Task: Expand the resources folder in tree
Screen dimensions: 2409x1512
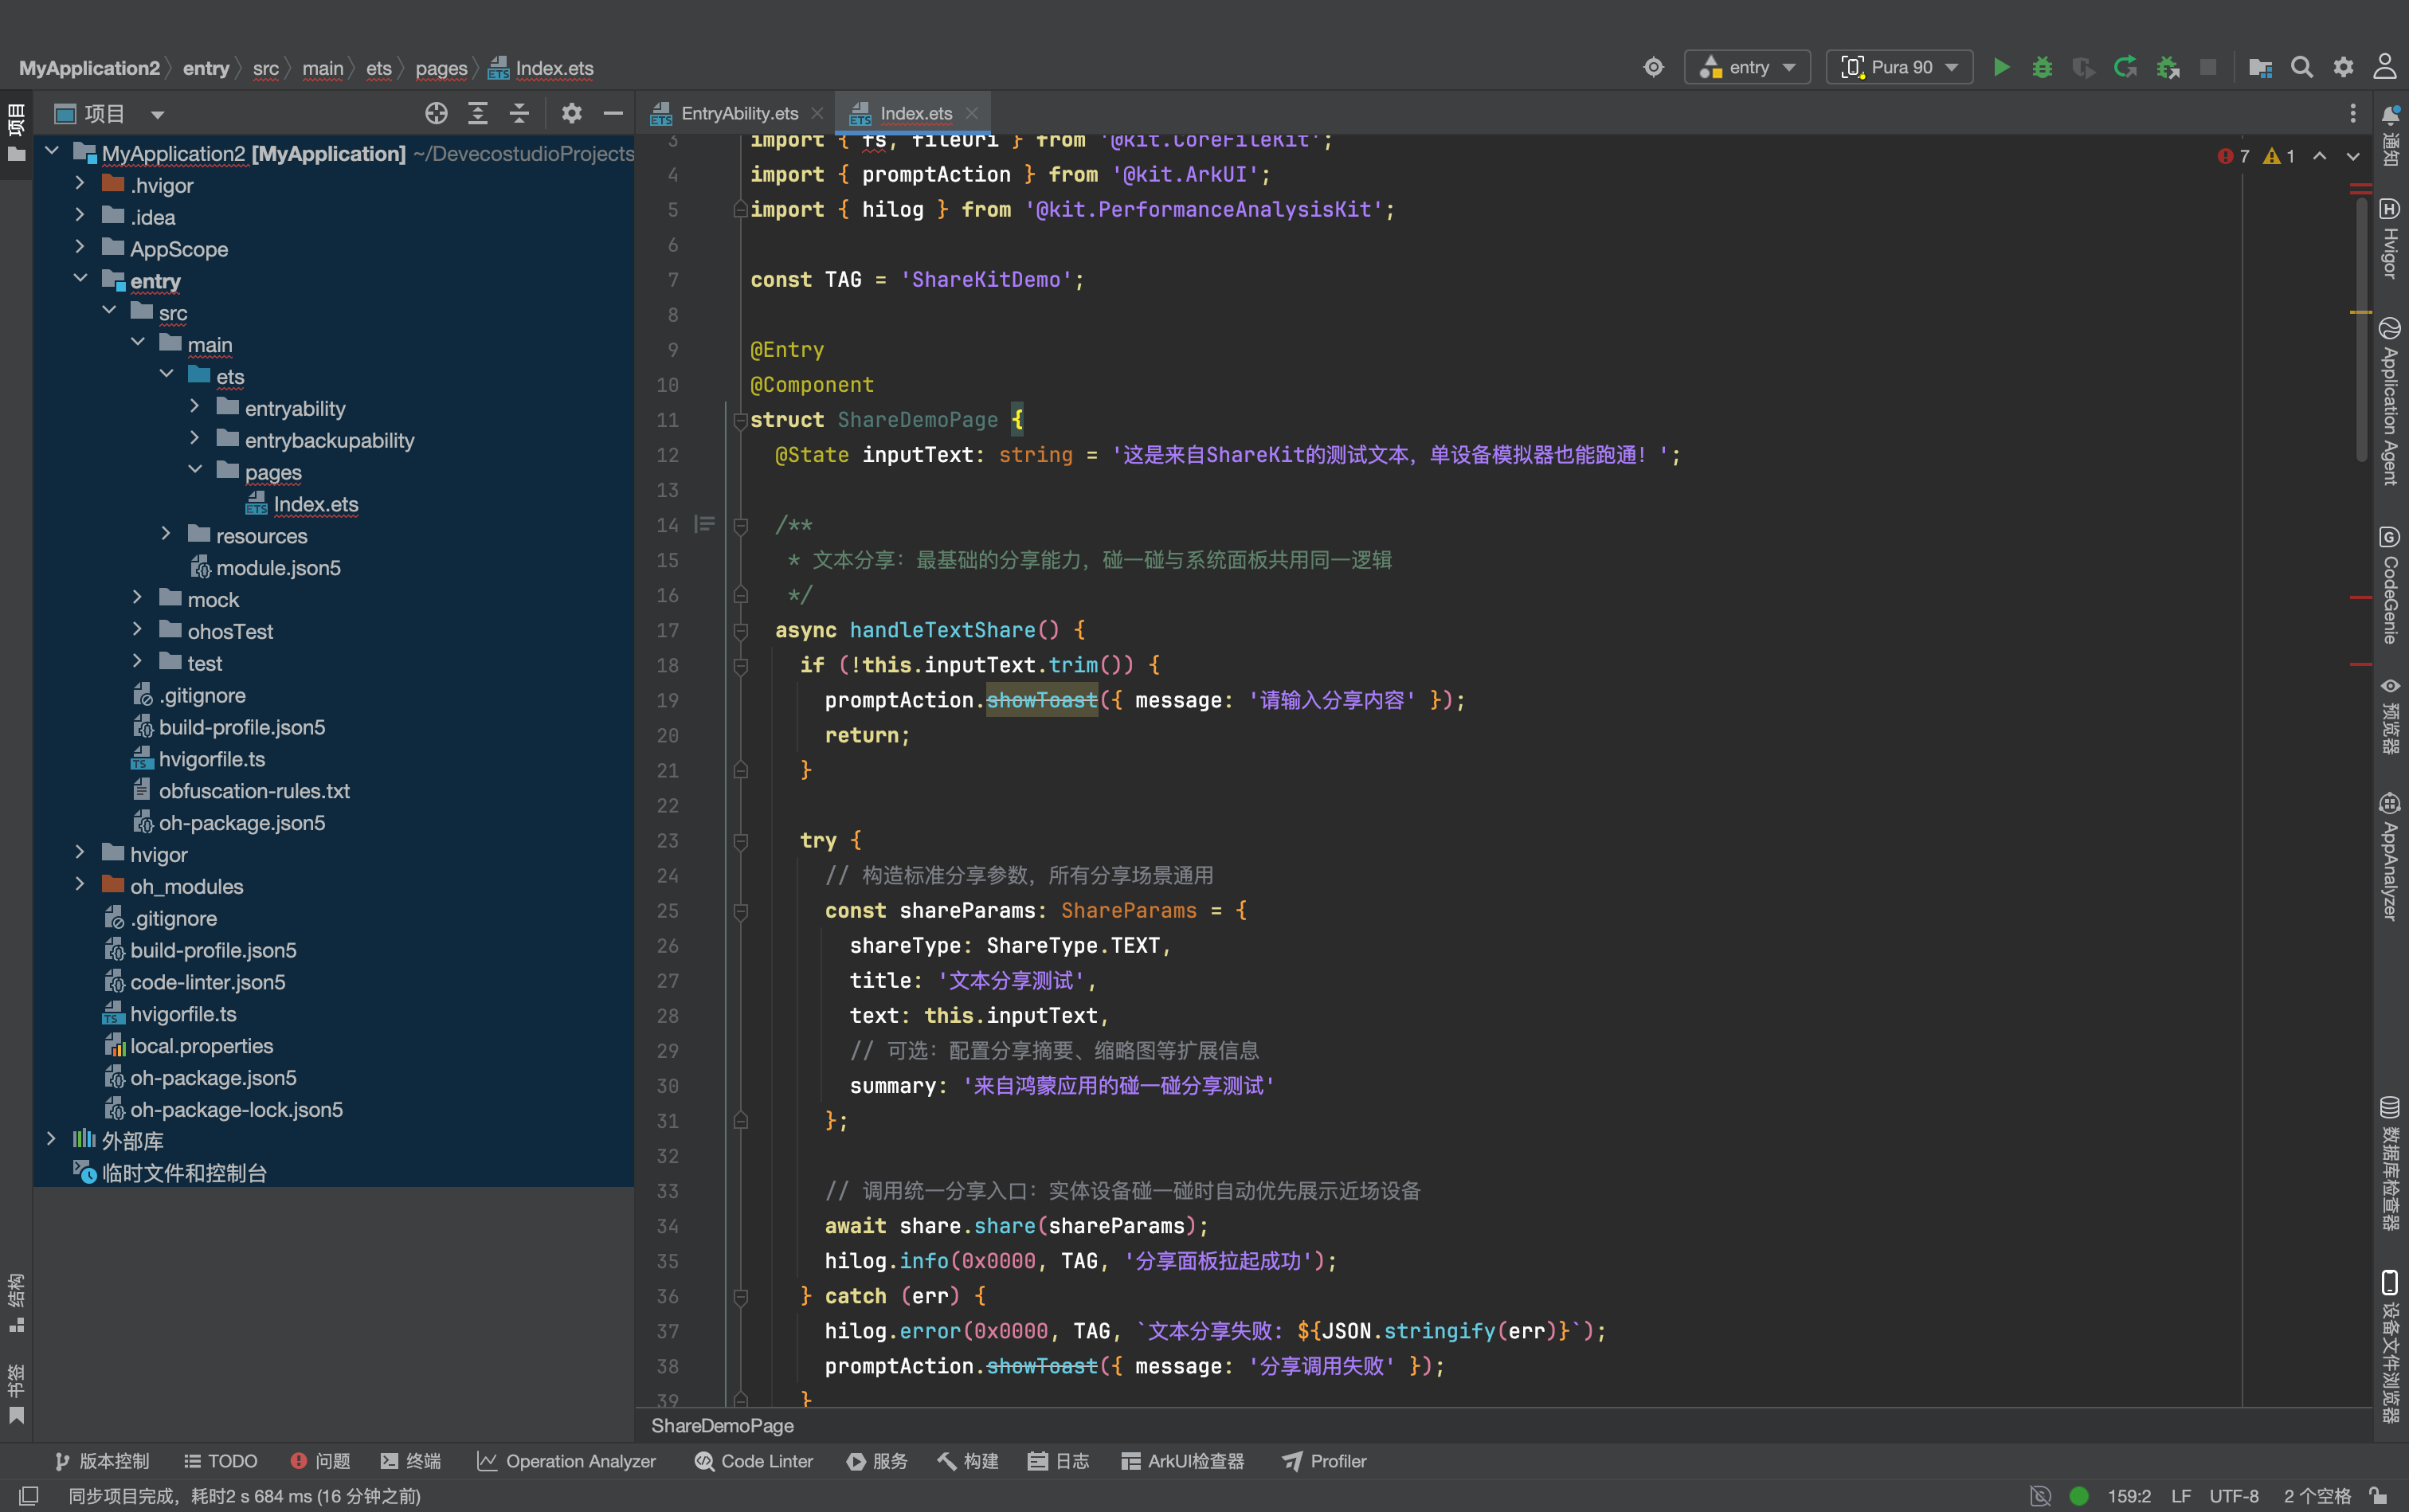Action: 166,535
